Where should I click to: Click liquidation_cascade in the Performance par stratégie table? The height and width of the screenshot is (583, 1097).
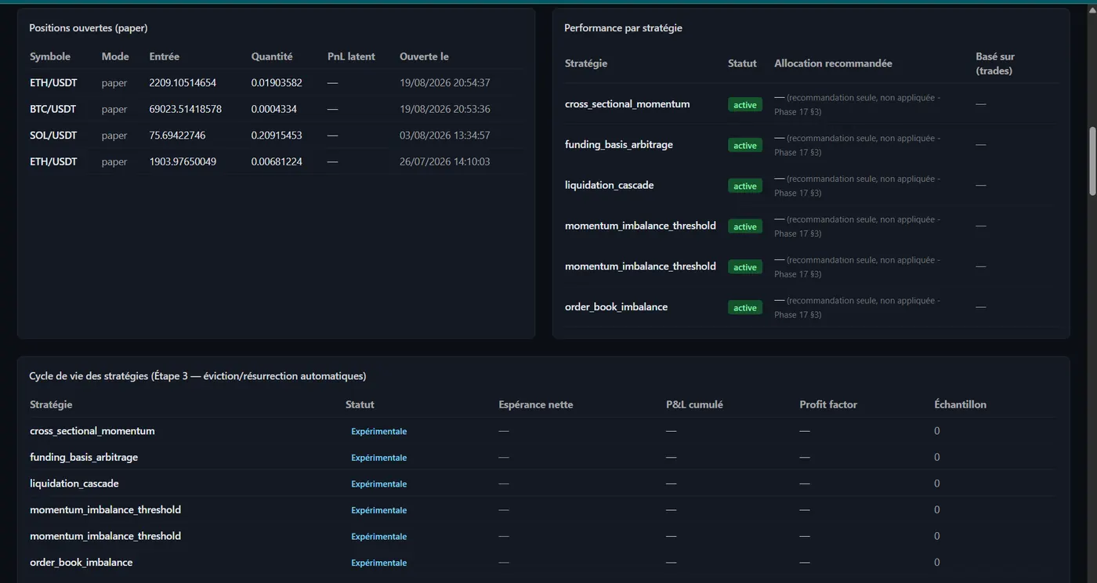click(610, 186)
